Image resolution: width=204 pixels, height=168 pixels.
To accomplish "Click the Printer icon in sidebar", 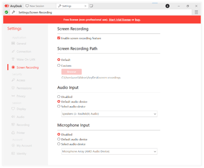I will click(x=13, y=133).
